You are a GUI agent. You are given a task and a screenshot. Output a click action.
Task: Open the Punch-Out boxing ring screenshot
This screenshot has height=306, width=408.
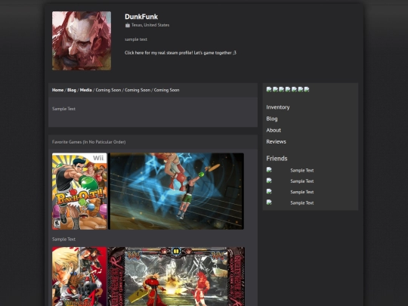[x=176, y=191]
